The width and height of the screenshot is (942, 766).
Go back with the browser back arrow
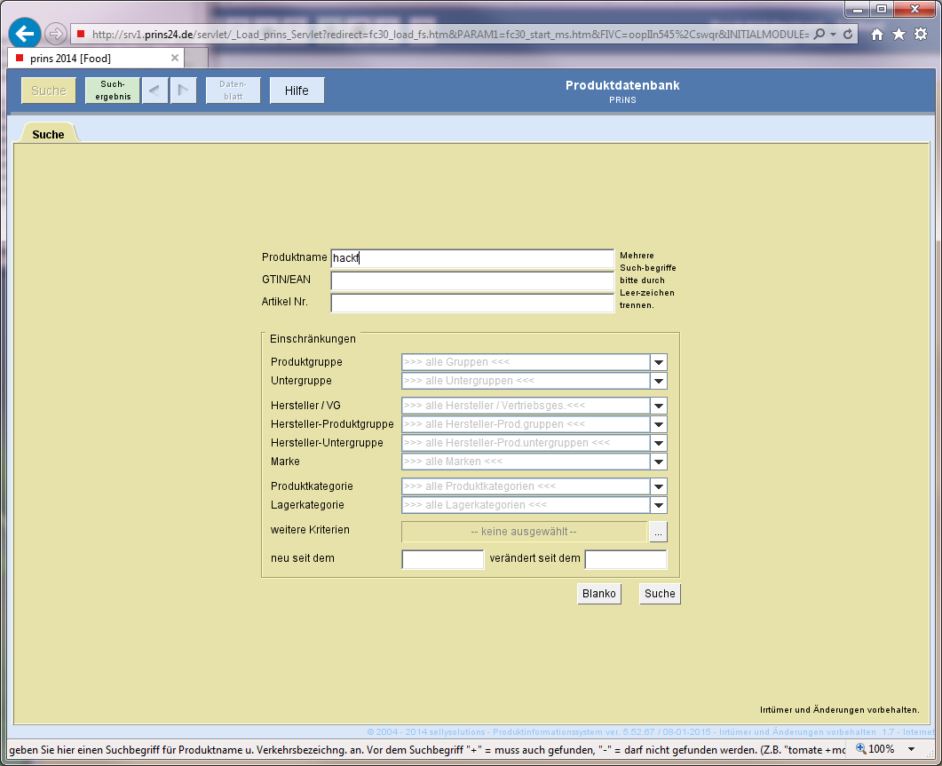25,34
